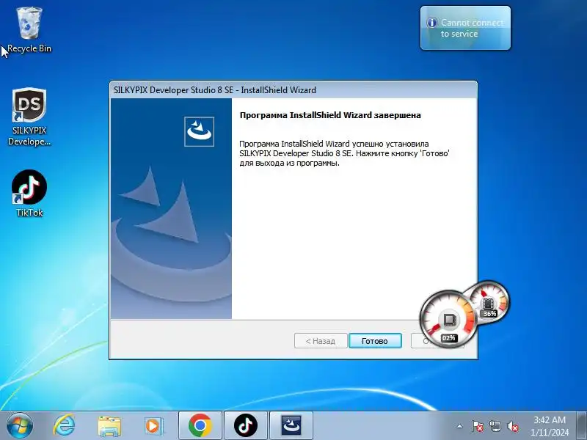This screenshot has height=440, width=587.
Task: Show hidden tray icons arrow
Action: click(460, 426)
